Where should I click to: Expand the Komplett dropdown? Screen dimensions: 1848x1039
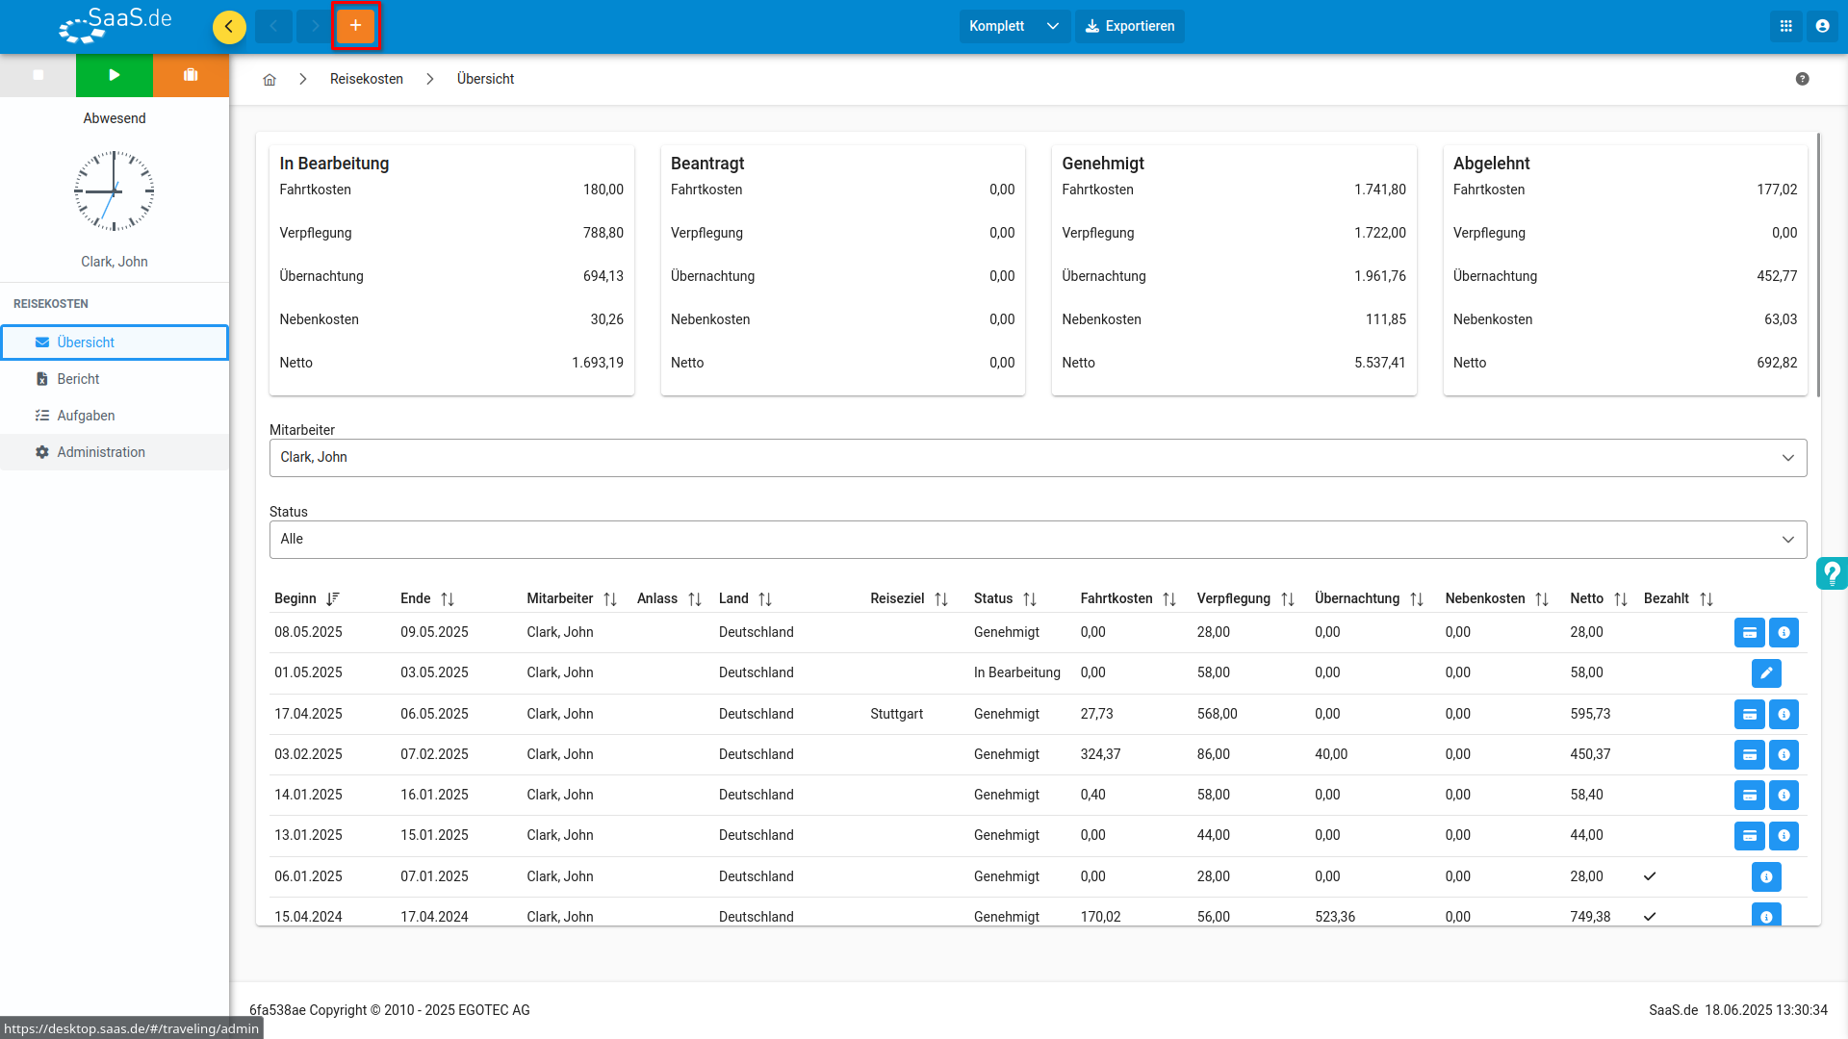[1014, 26]
